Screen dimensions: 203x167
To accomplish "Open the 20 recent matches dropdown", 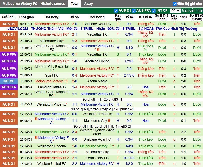I will pos(175,11).
